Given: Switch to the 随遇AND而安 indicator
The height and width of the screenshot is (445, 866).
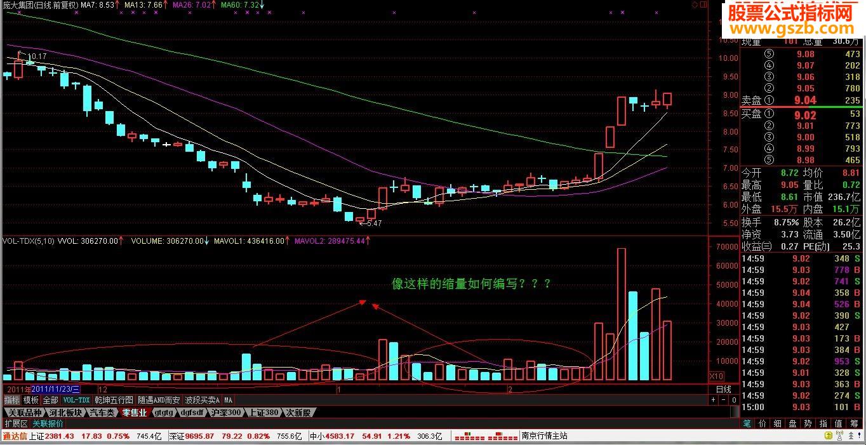Looking at the screenshot, I should (x=159, y=400).
